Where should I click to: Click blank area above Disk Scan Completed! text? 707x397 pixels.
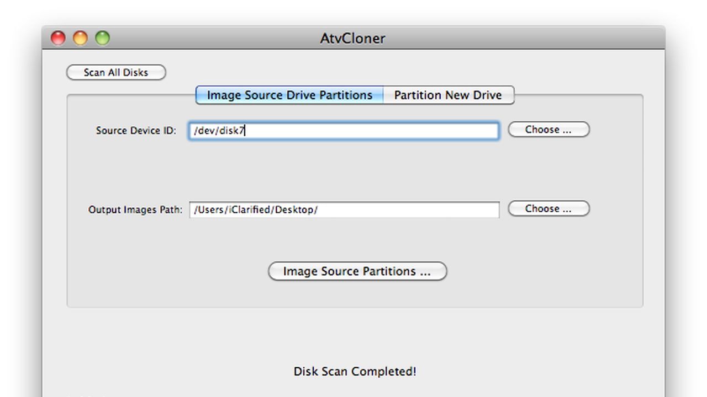tap(353, 336)
